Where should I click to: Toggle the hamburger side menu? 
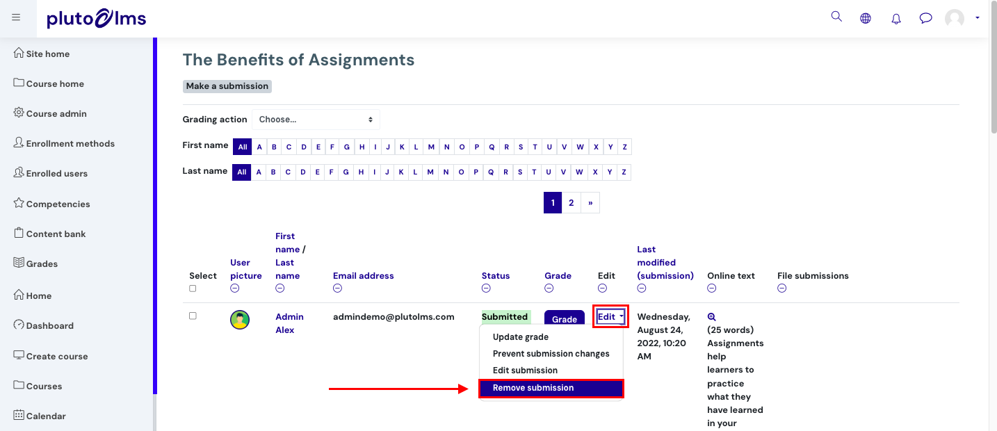click(x=16, y=17)
